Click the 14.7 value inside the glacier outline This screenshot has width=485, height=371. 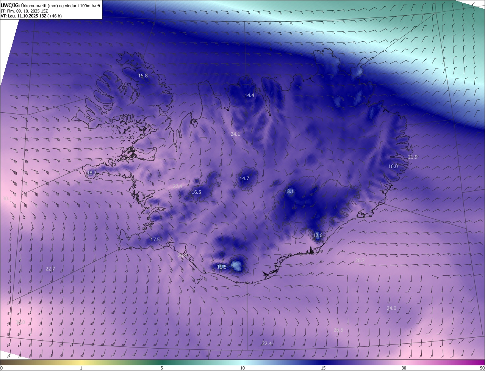pyautogui.click(x=244, y=179)
